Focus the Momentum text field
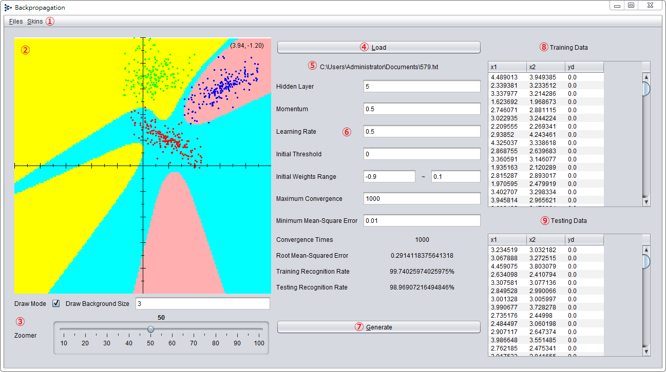This screenshot has width=666, height=372. tap(422, 109)
